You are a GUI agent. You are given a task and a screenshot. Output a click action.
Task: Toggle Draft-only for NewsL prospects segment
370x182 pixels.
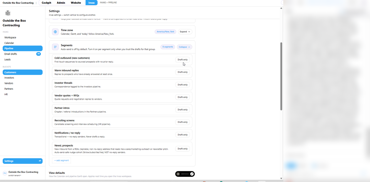pyautogui.click(x=183, y=149)
